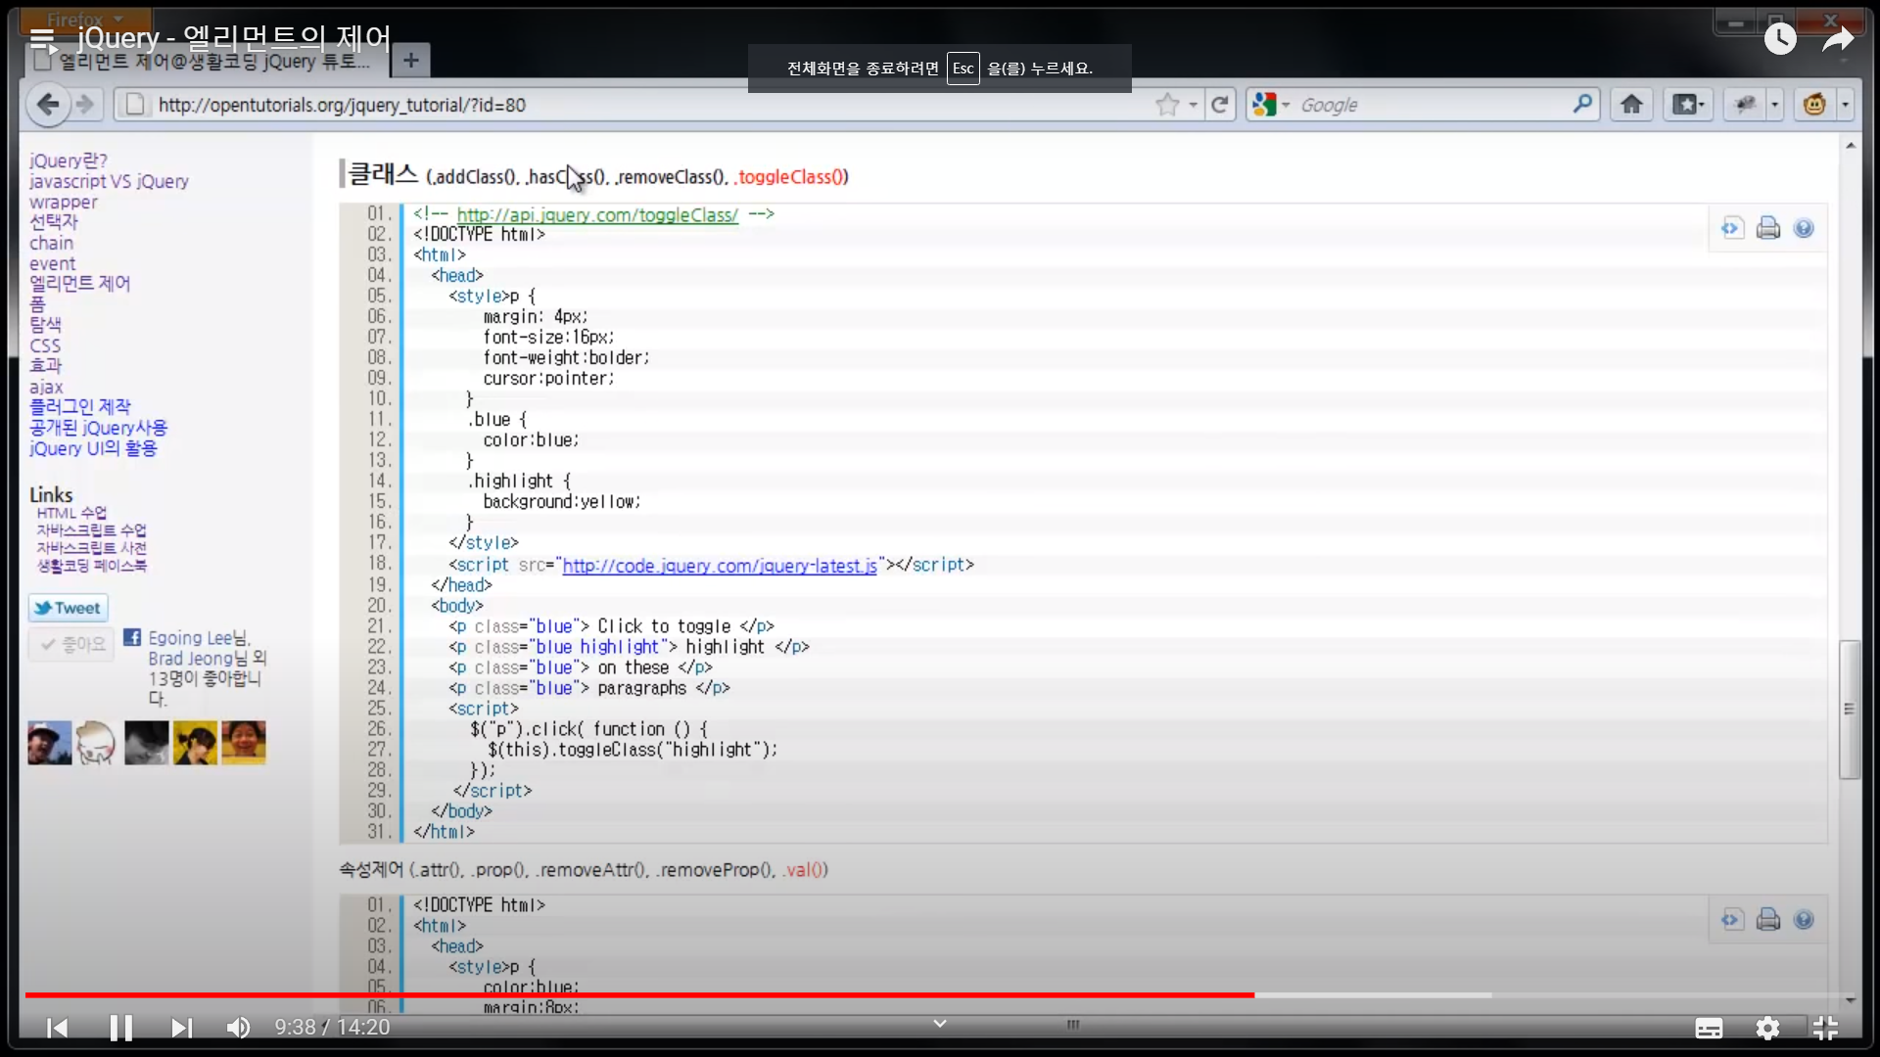Open the api.jquery.com toggleClass link

(597, 214)
